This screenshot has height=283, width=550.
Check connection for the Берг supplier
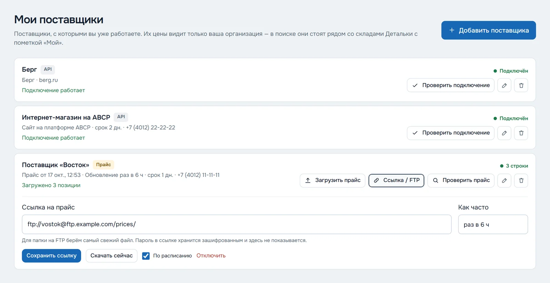click(x=451, y=86)
